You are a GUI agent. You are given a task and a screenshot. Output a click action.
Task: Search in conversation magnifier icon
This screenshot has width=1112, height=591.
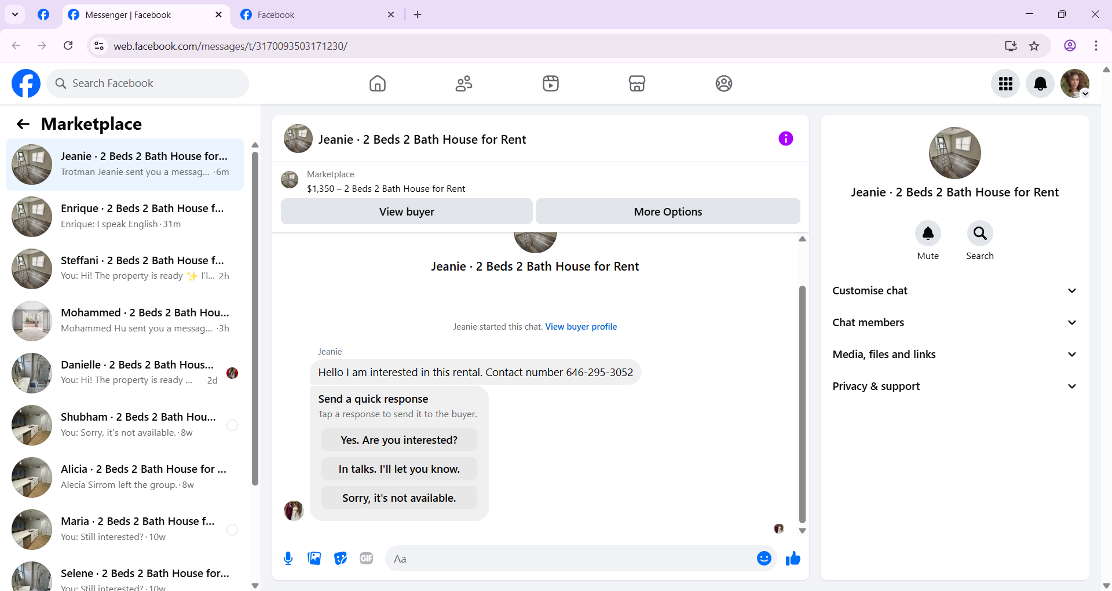point(980,234)
